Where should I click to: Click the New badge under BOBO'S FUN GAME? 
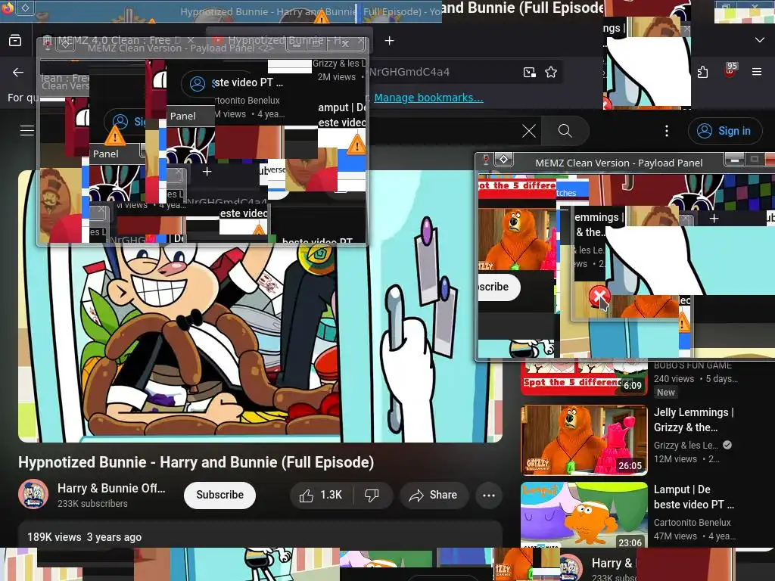point(666,393)
